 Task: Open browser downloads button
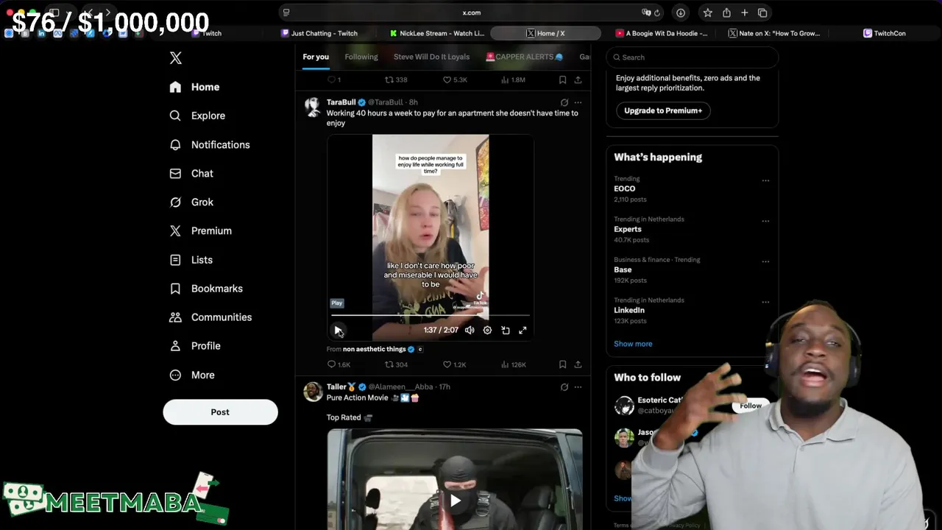(x=681, y=13)
